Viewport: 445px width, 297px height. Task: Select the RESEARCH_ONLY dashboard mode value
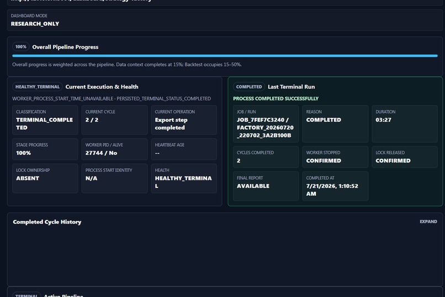35,24
